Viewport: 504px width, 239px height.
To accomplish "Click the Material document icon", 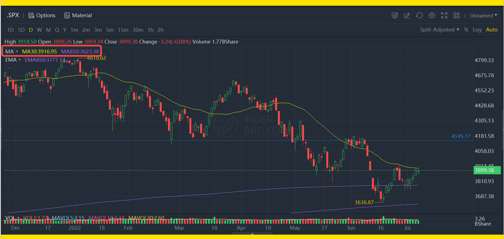I will 67,15.
